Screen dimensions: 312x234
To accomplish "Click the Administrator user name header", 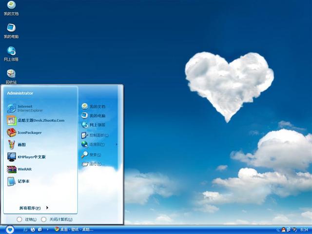I will (x=20, y=93).
